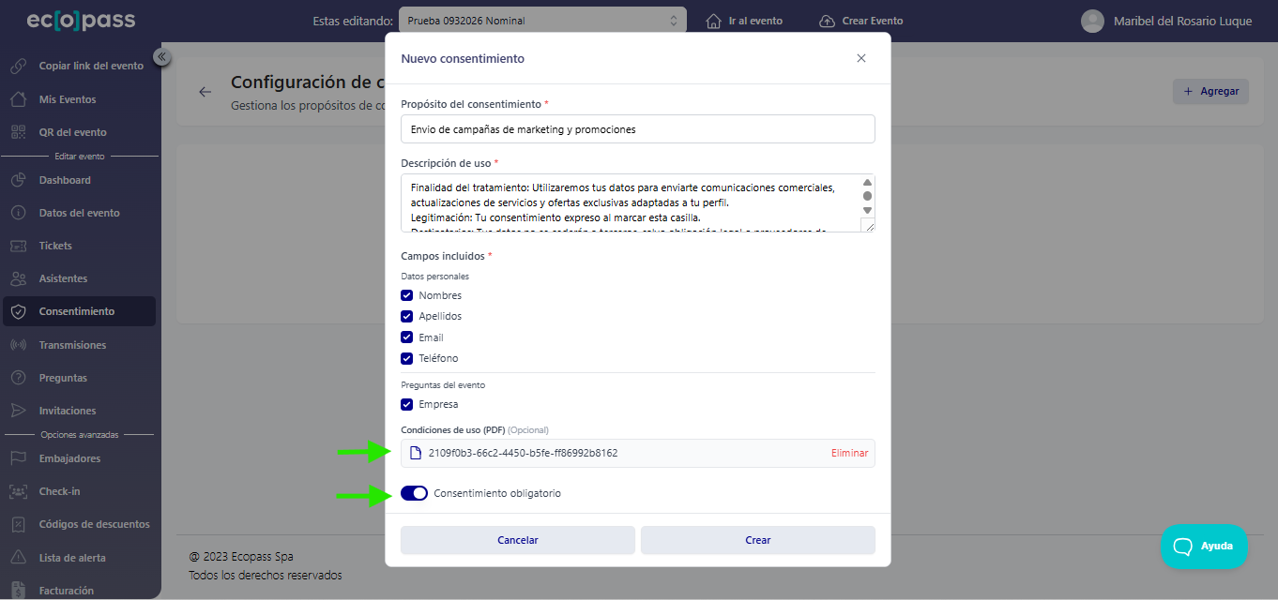Click the PDF document icon beside the file name
The image size is (1278, 600).
tap(415, 453)
